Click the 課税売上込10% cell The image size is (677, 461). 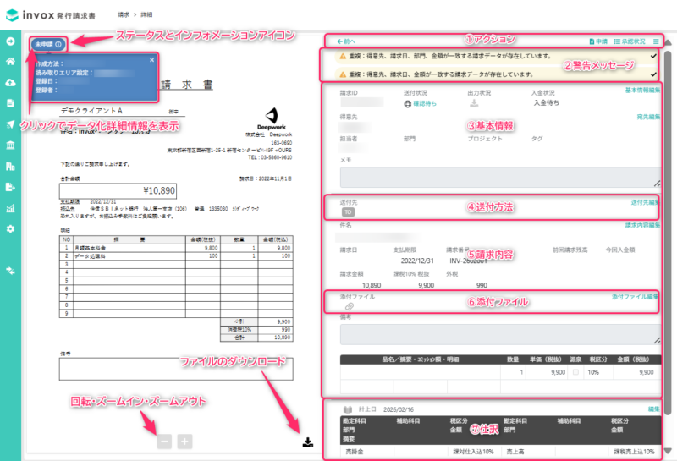(x=634, y=451)
